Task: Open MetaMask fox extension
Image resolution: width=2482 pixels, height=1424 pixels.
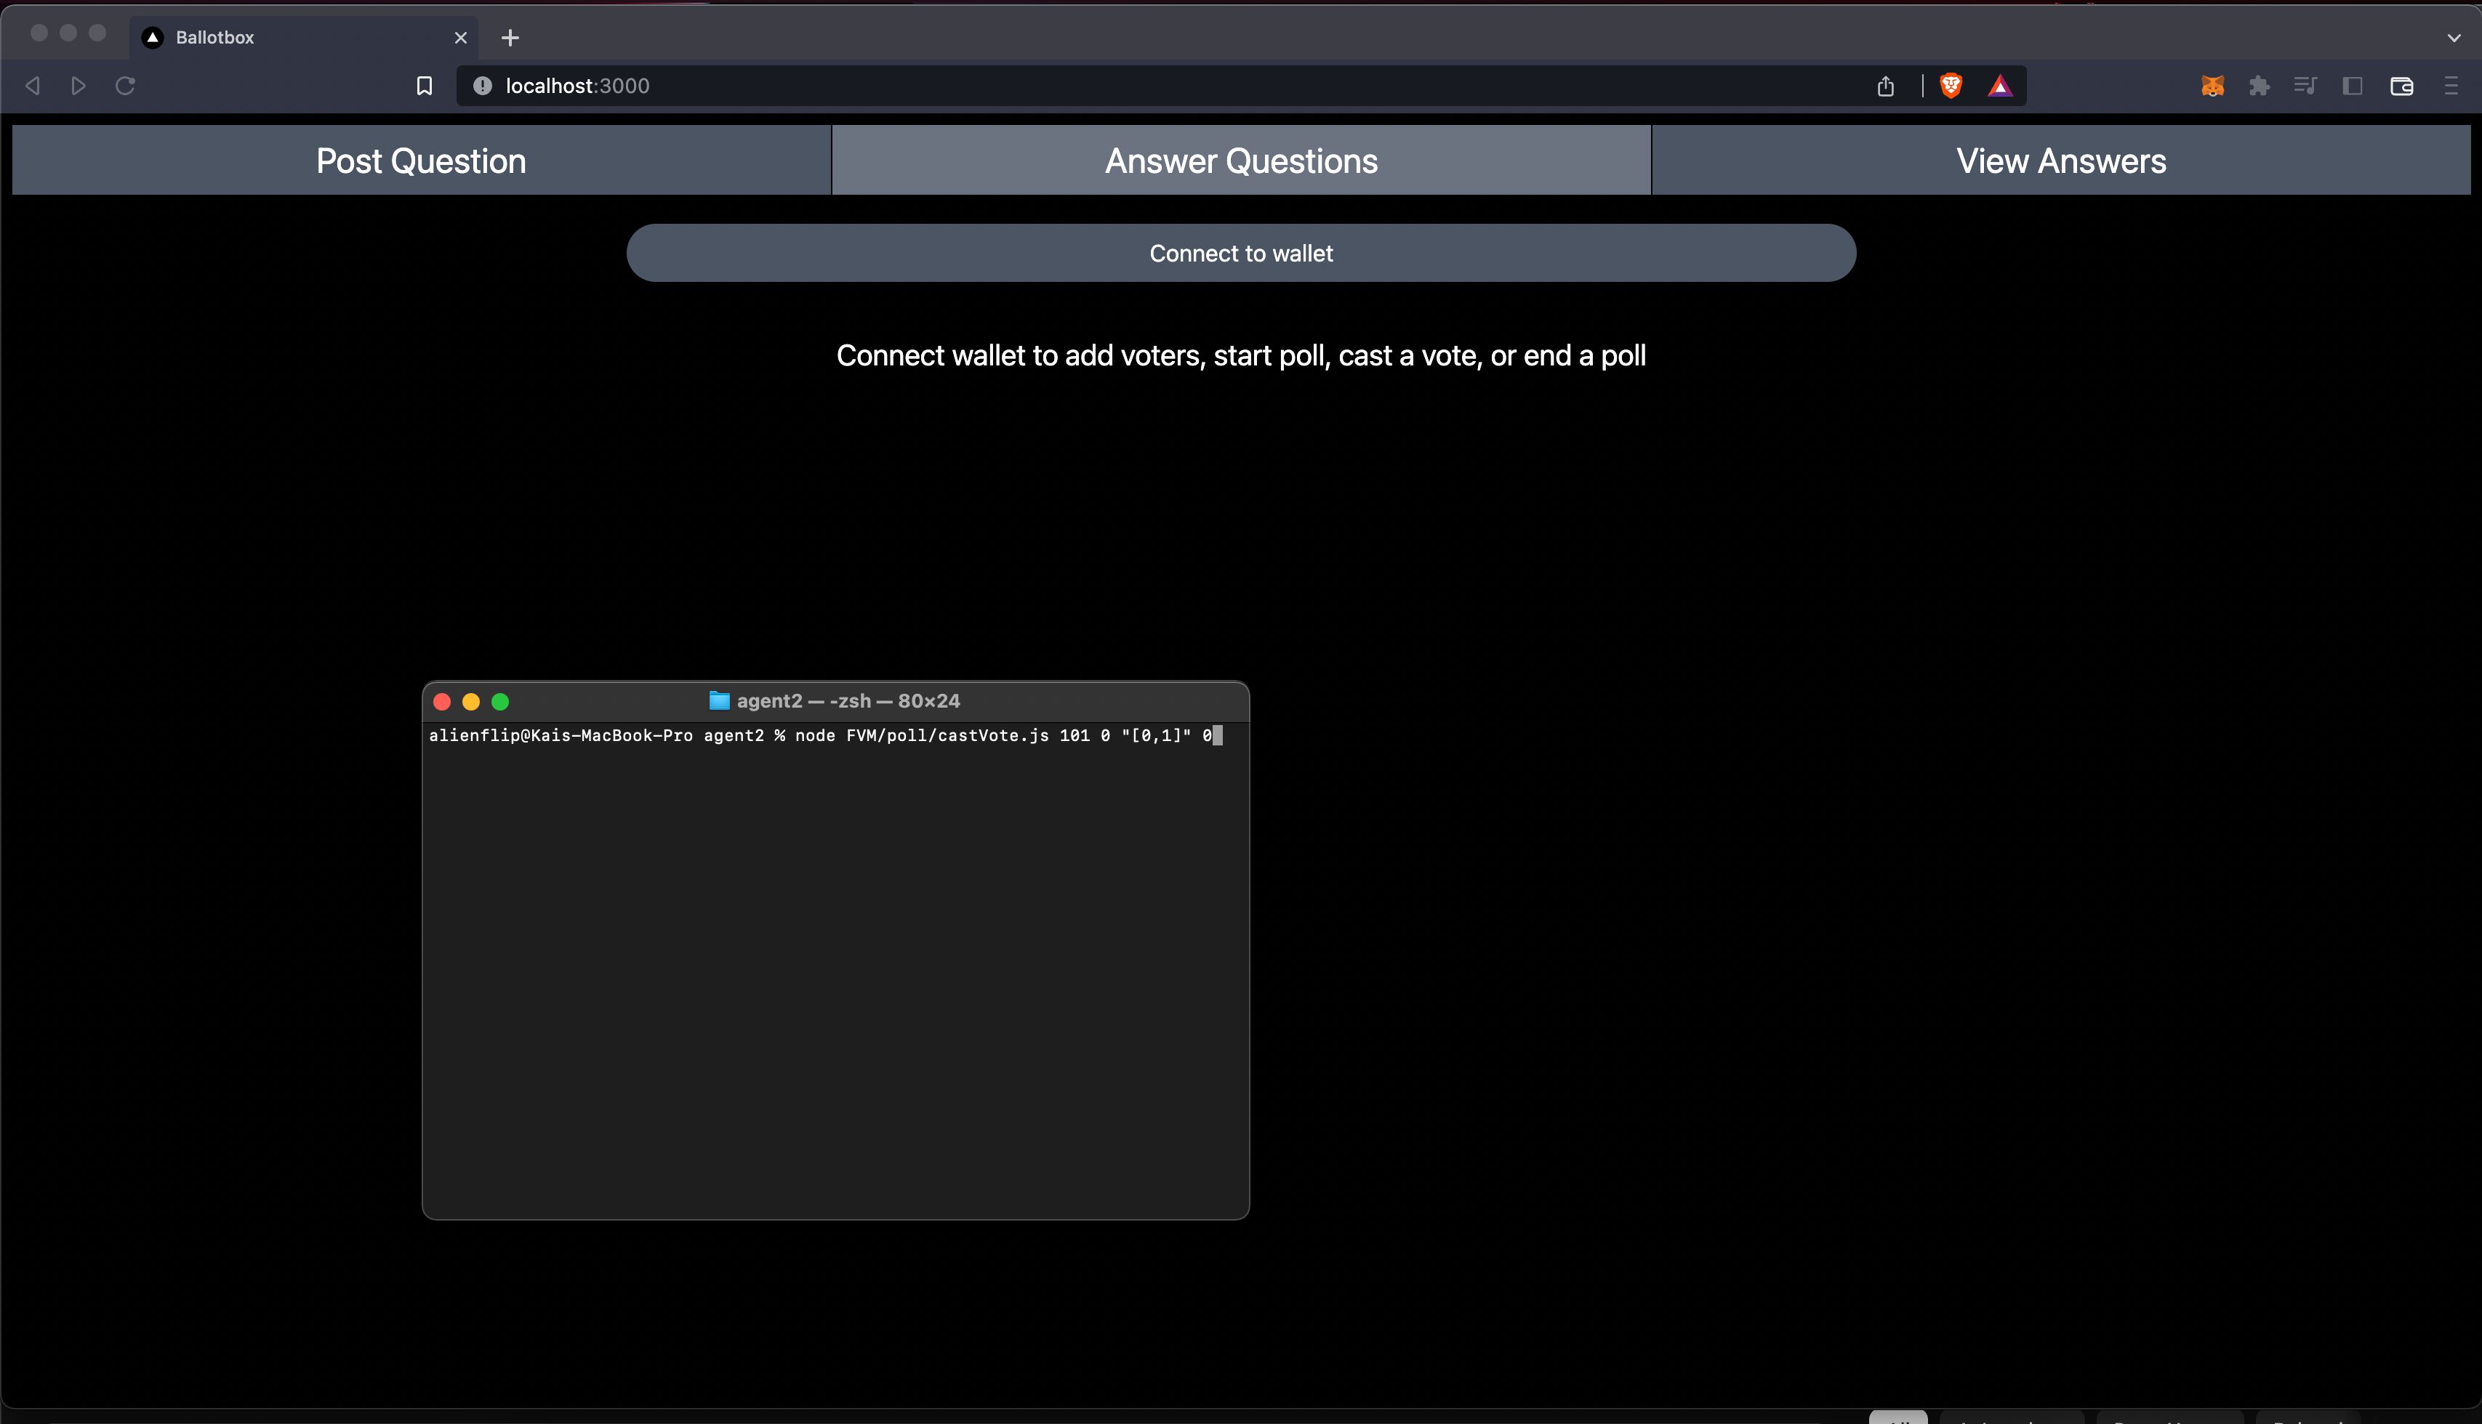Action: (x=2212, y=86)
